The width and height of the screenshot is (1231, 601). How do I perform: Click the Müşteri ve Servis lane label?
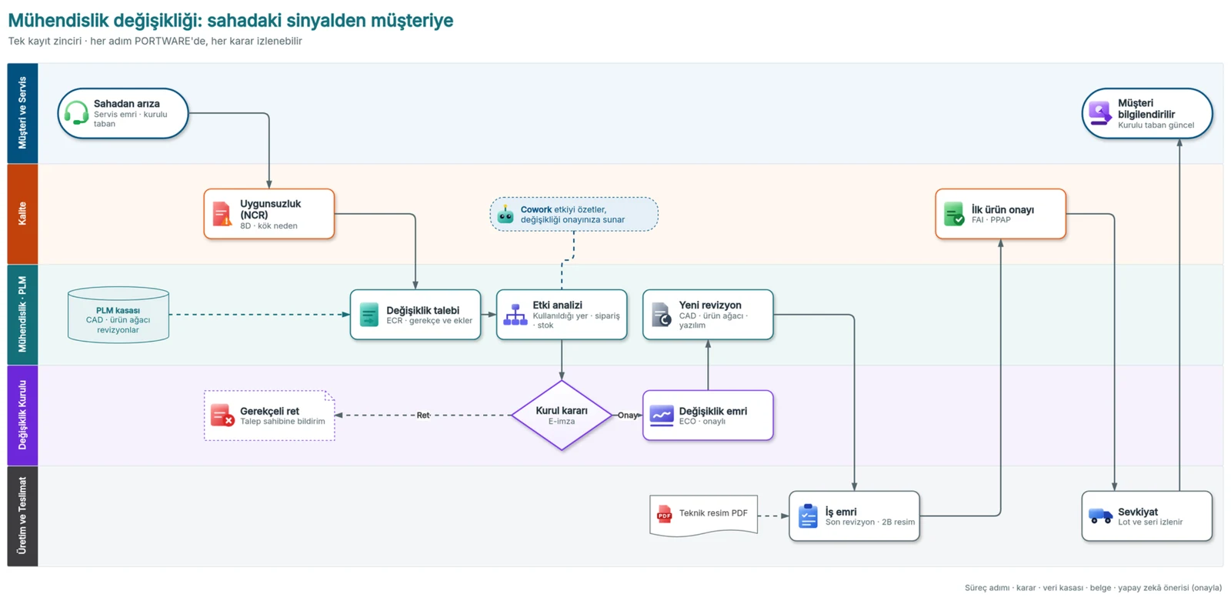[x=22, y=113]
